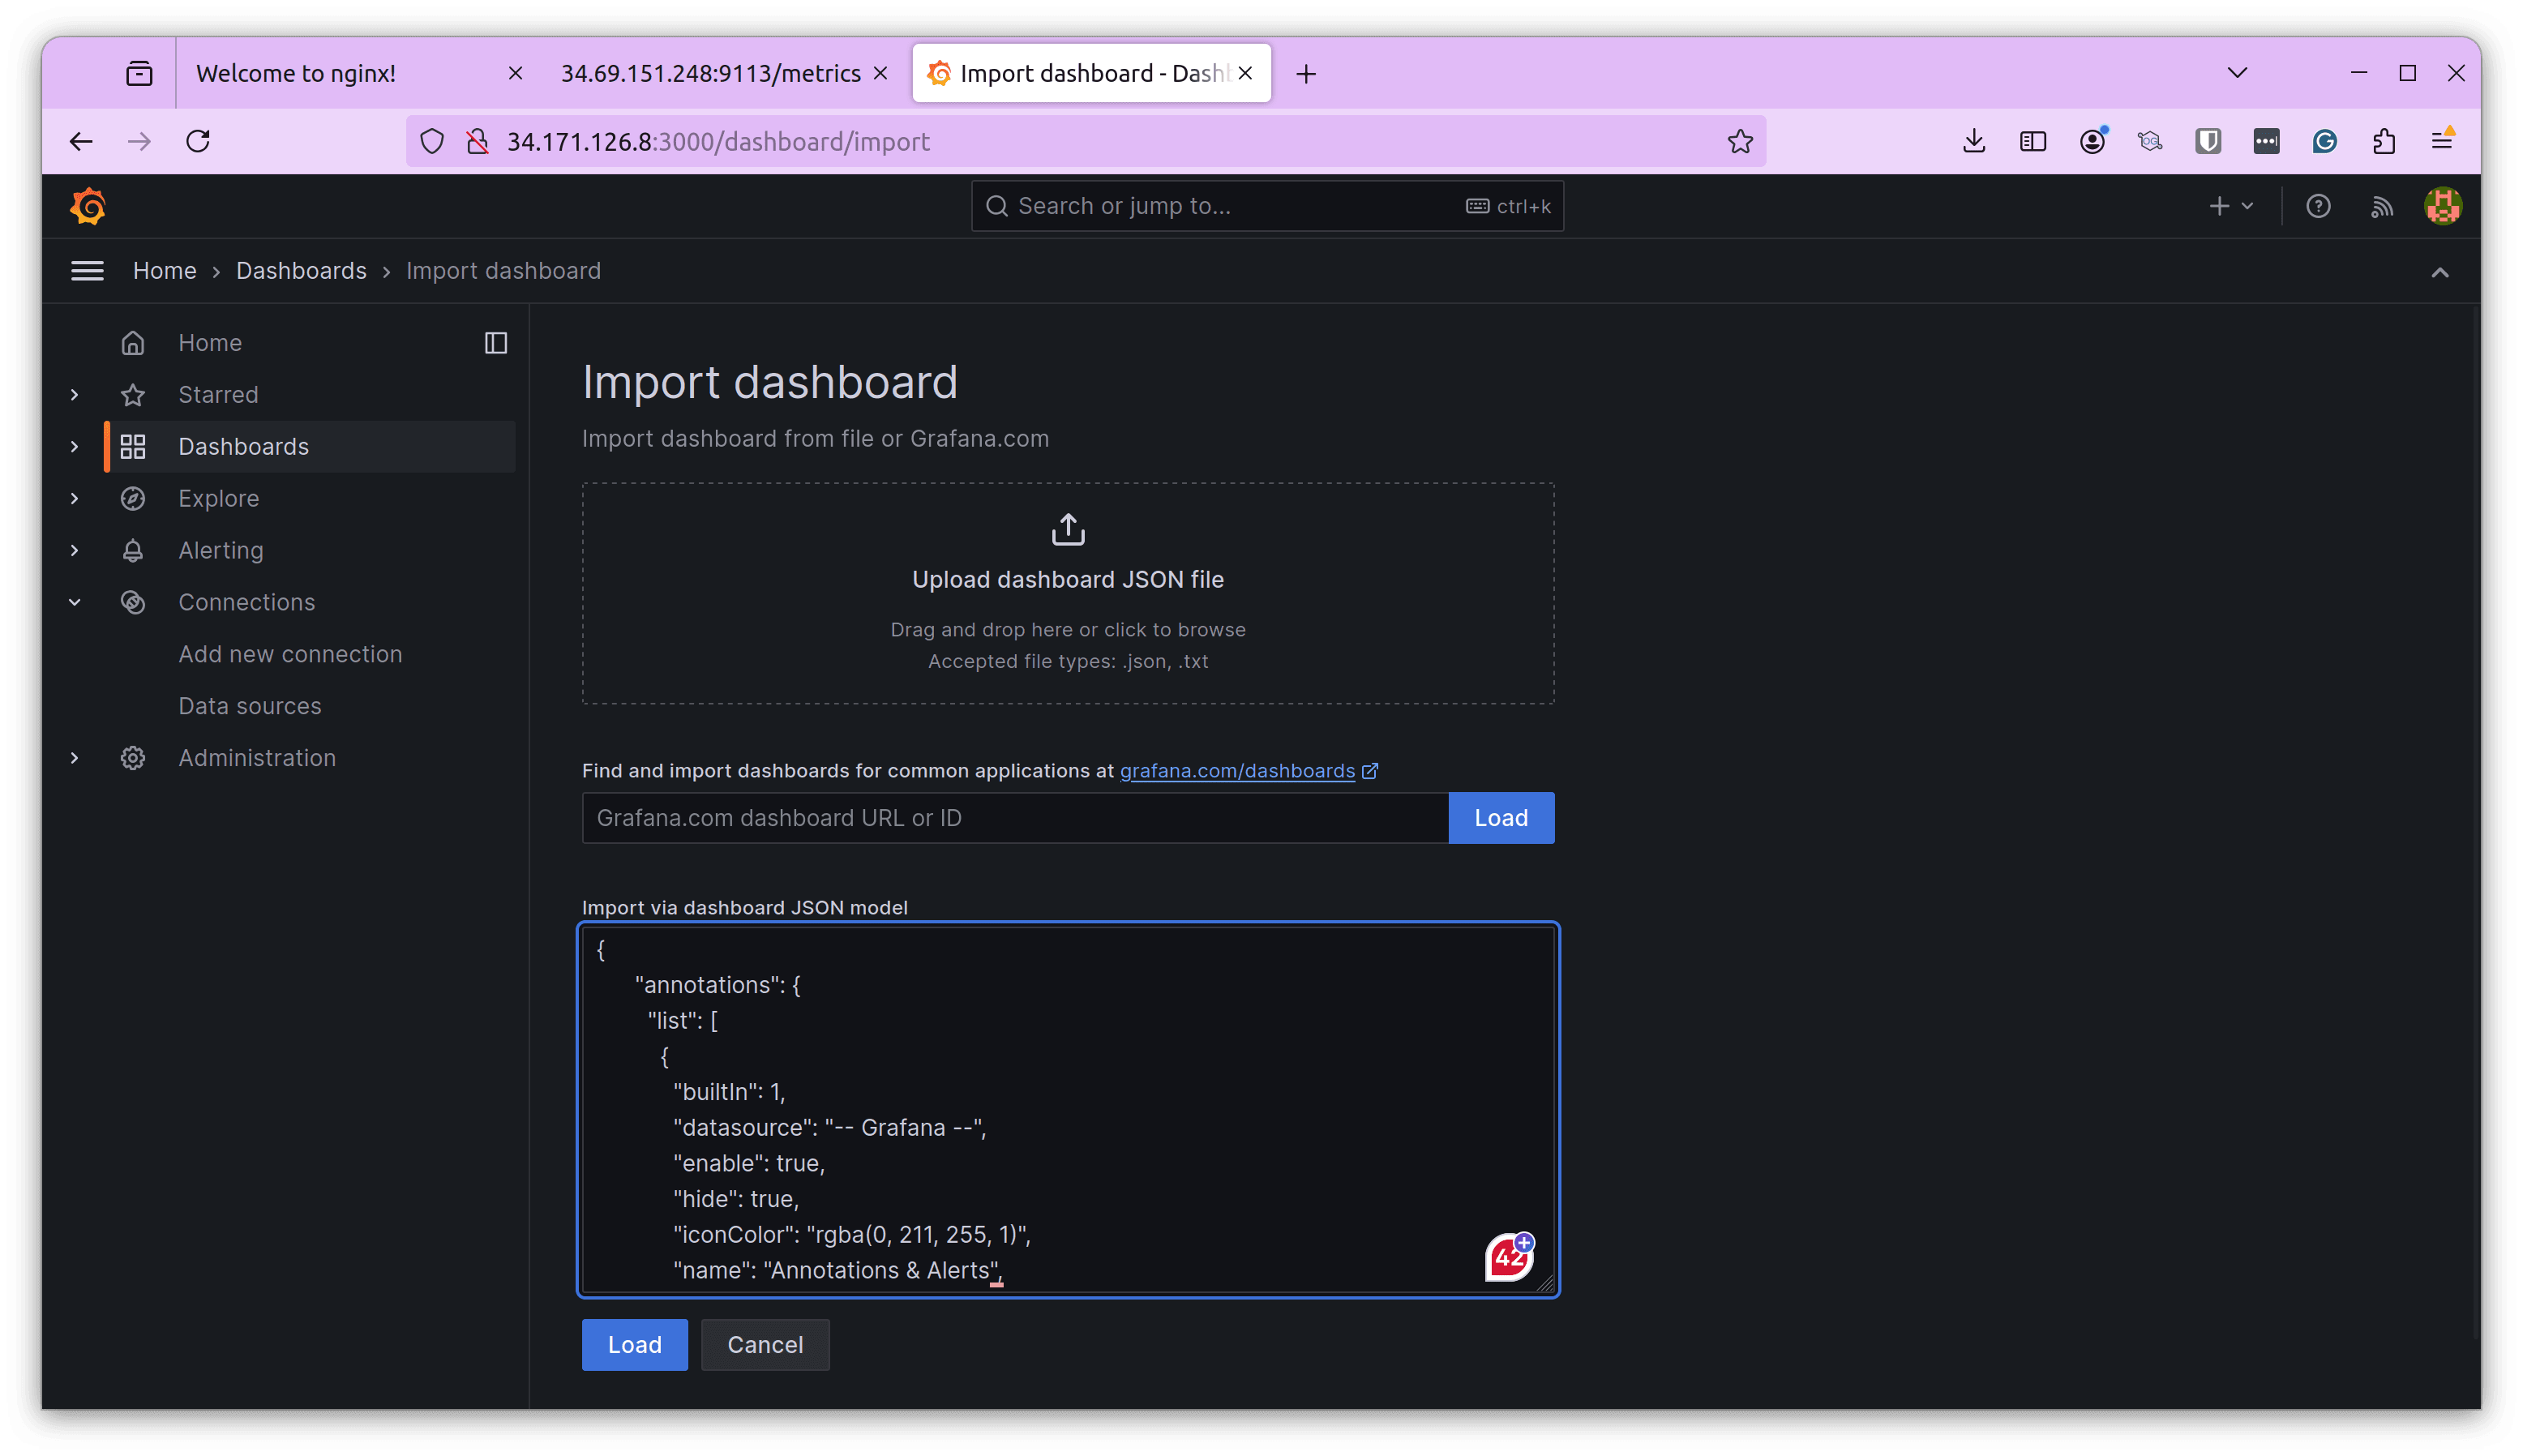Close the Welcome to nginx! tab

tap(515, 73)
